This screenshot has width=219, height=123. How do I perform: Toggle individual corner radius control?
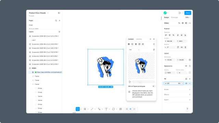[190, 73]
